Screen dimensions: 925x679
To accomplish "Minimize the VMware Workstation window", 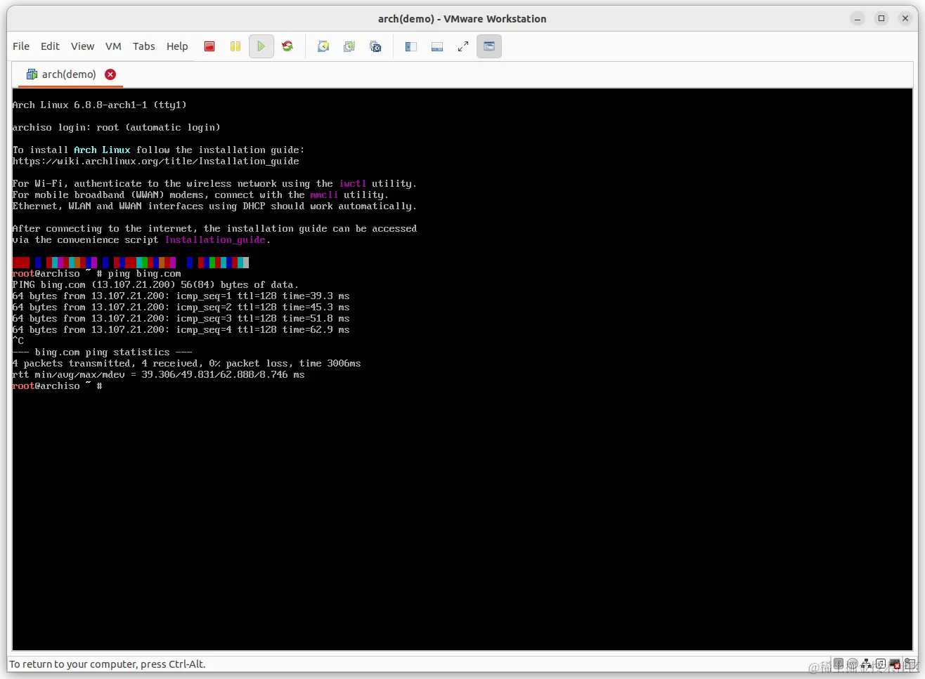I will pos(858,18).
